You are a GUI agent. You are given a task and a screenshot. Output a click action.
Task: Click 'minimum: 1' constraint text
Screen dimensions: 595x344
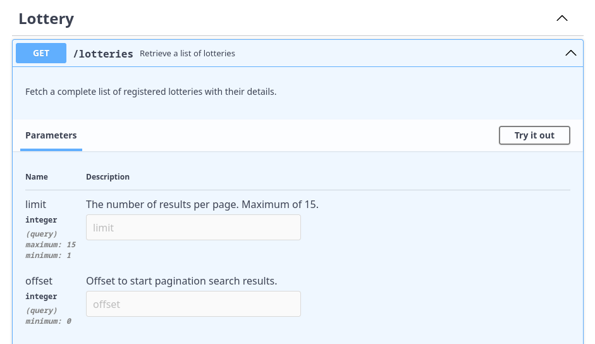point(48,255)
